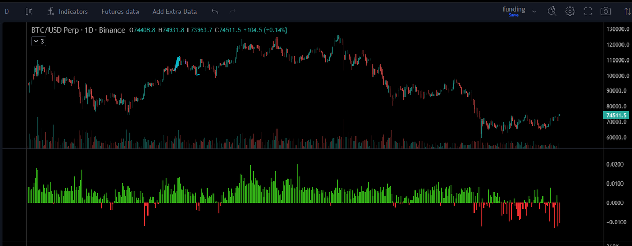Click the 0.0100 funding axis label
632x246 pixels.
click(x=616, y=183)
